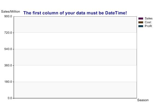Click the Sales/Million axis title

[10, 11]
